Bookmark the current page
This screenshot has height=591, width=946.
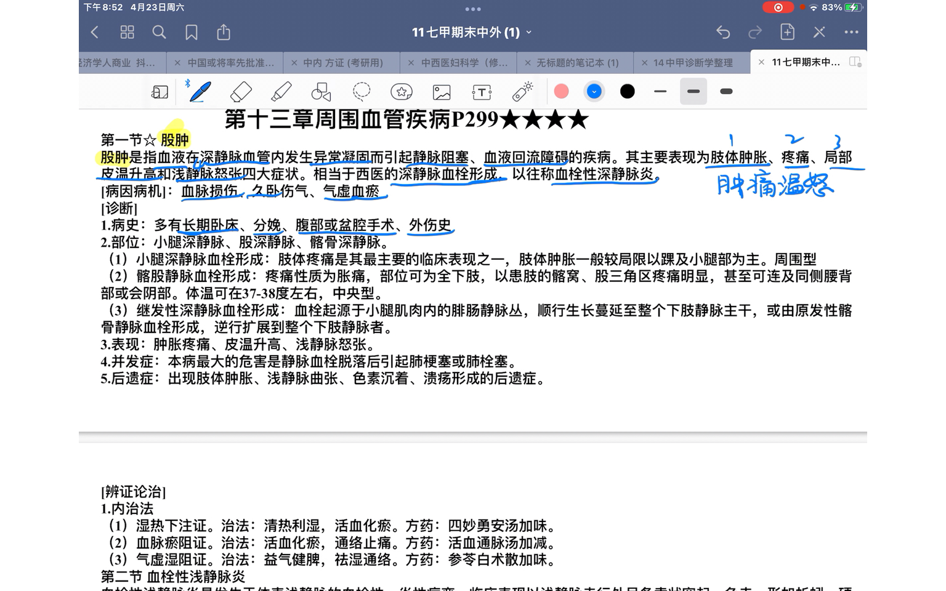[192, 32]
